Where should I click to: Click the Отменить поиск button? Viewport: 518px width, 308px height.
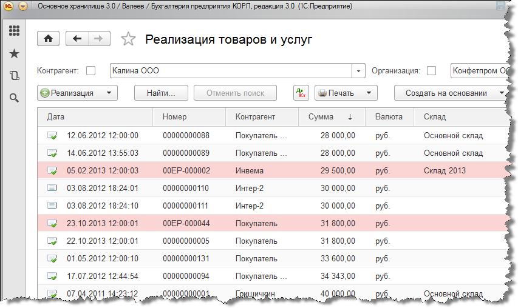235,93
